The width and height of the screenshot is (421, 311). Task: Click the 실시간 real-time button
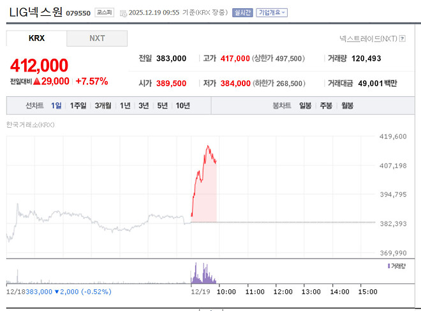pyautogui.click(x=242, y=13)
